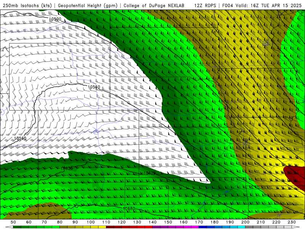Click 'College of DuPage NEXLAB' in the header

[x=154, y=5]
